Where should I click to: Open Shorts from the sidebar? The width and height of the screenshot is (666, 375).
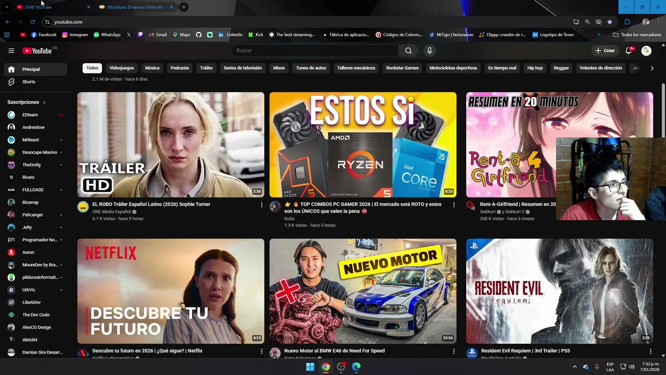(x=35, y=82)
